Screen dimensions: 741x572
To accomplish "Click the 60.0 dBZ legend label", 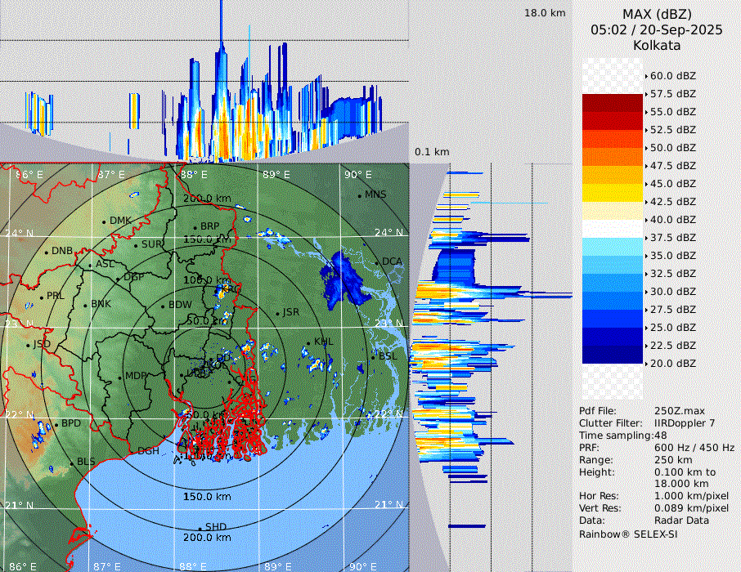I will tap(672, 75).
